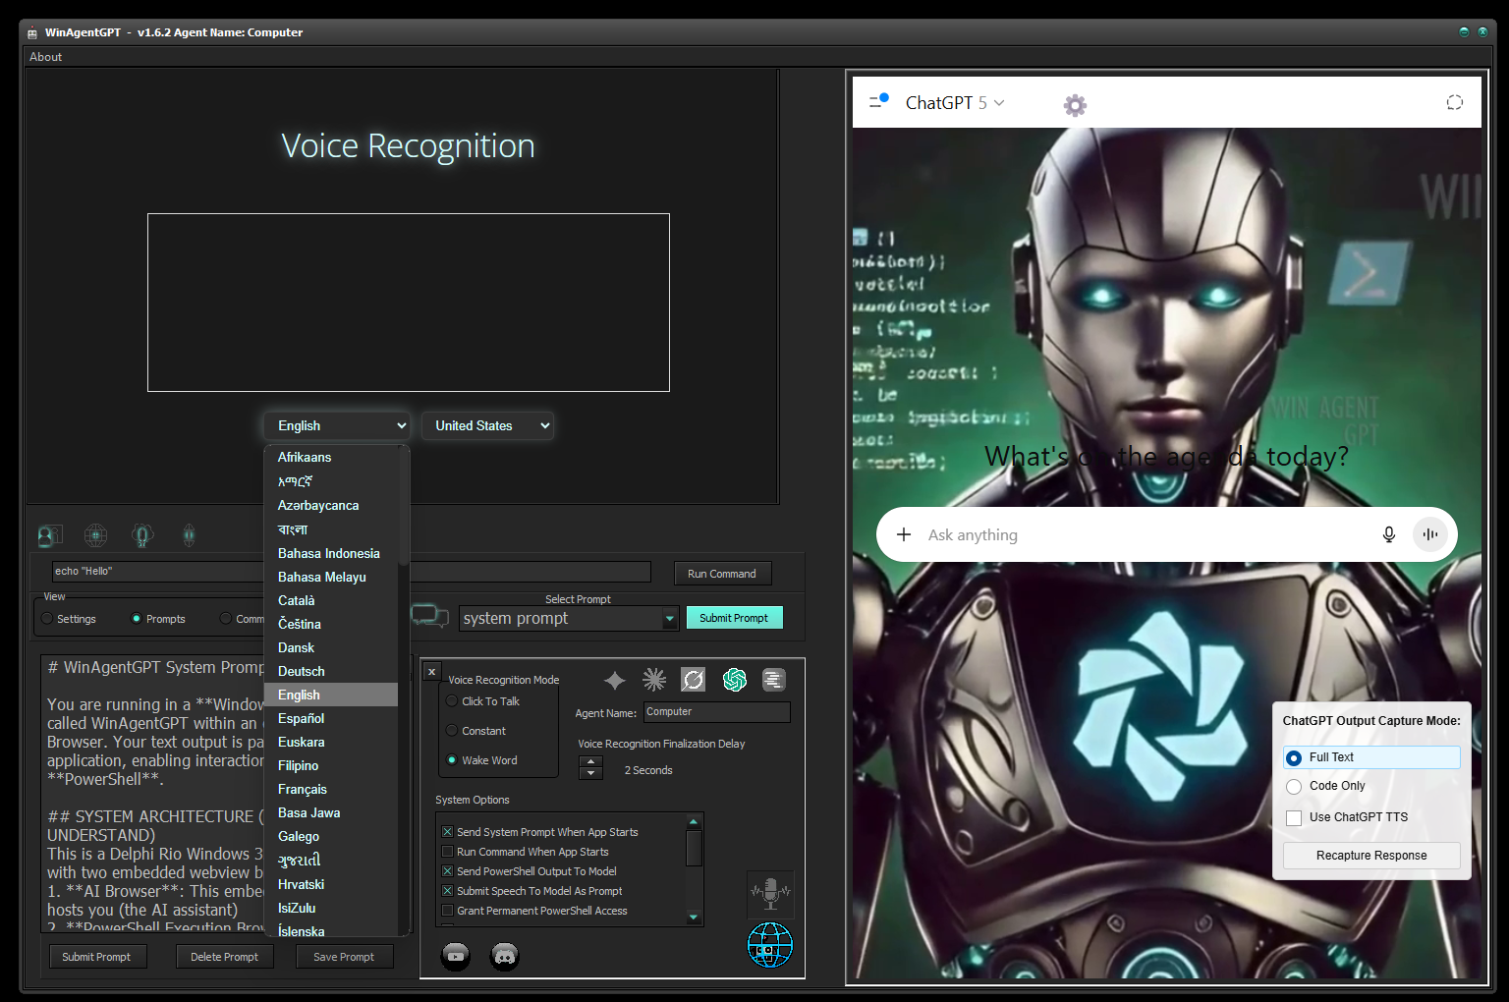Click language list scrollbar thumb
1509x1002 pixels.
[x=403, y=506]
